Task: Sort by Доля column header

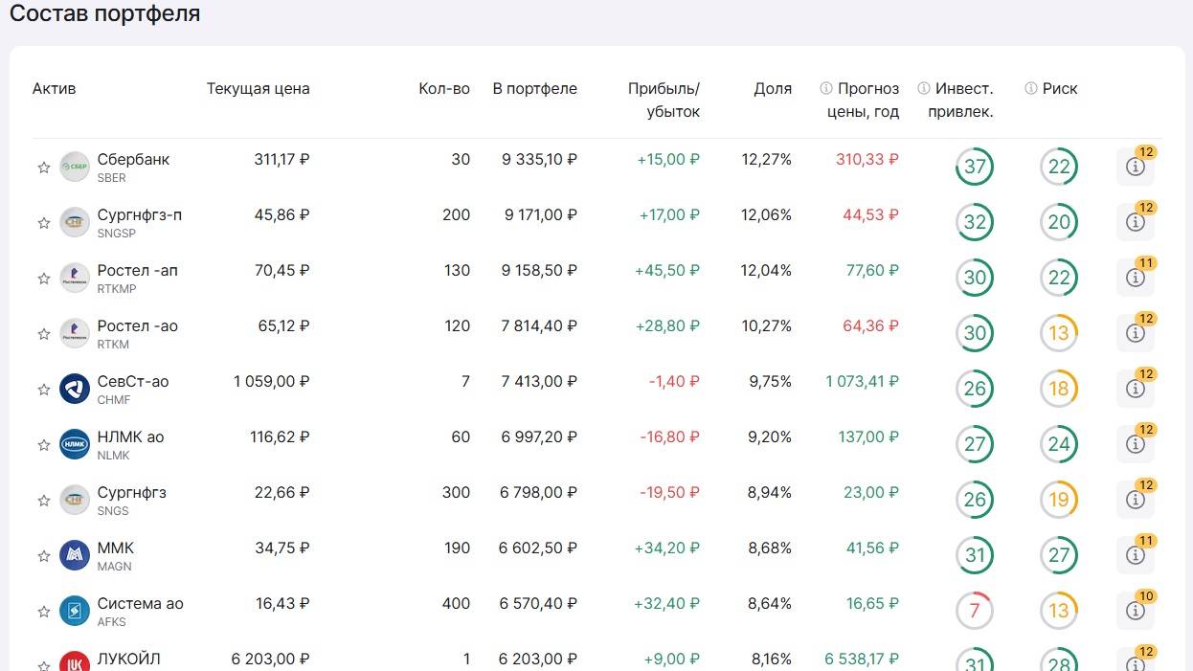Action: coord(773,89)
